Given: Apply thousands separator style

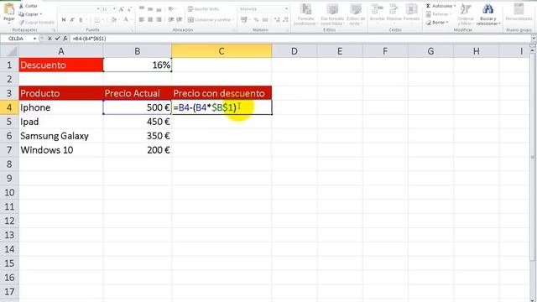Looking at the screenshot, I should [x=265, y=20].
